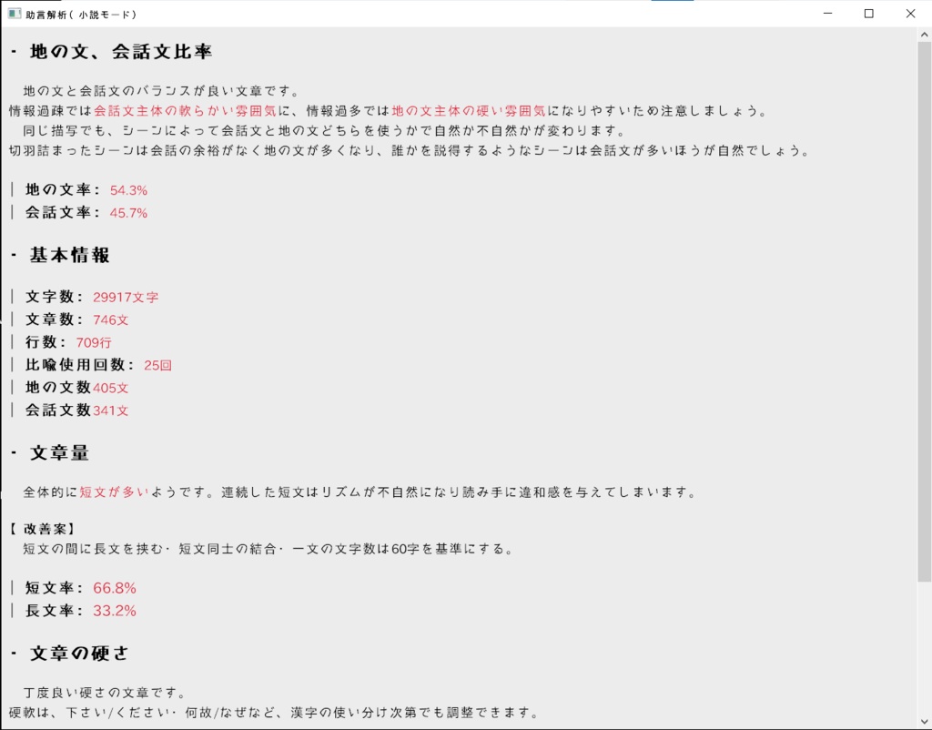The image size is (932, 730).
Task: Click the 短文率 66.8% statistic
Action: click(x=116, y=588)
